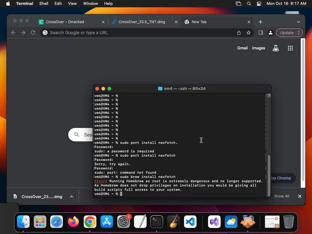This screenshot has height=234, width=312.
Task: Open the installer package box dock icon
Action: coord(248,222)
